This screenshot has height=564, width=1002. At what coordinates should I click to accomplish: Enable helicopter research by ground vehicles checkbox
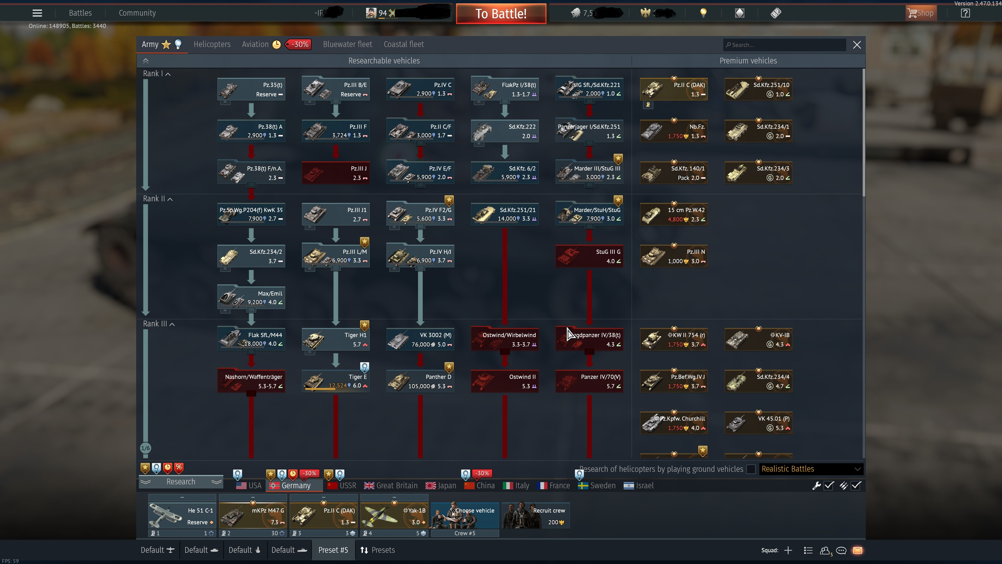pos(751,469)
